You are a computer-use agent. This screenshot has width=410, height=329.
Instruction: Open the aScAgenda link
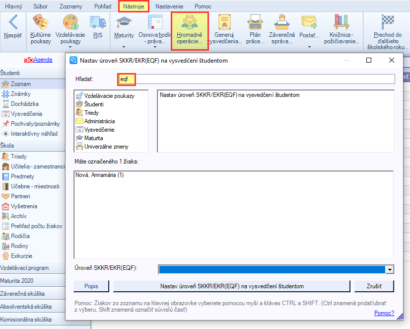pyautogui.click(x=38, y=60)
